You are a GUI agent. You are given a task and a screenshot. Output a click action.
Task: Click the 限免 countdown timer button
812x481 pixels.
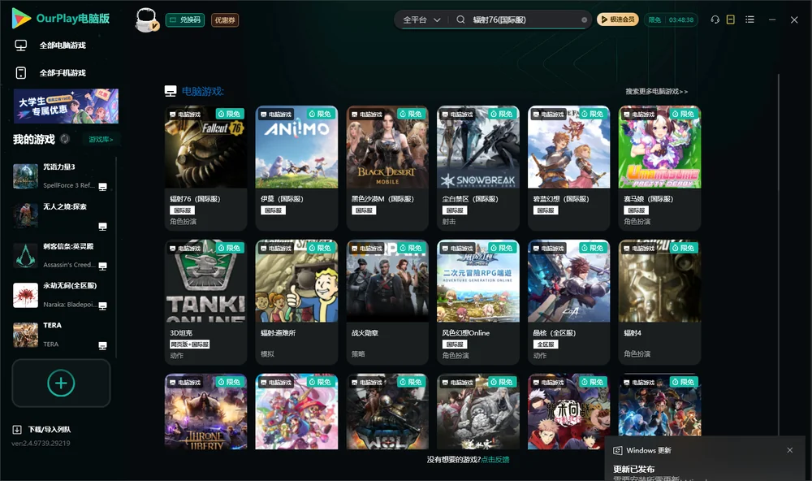(672, 19)
